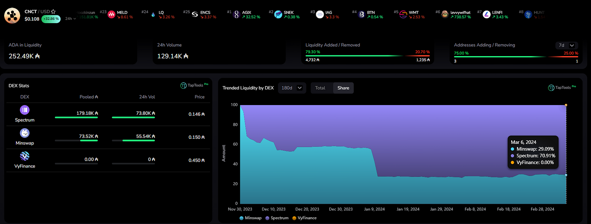Screen dimensions: 591x224
Task: Click the Spectrum DEX icon
Action: click(x=24, y=110)
